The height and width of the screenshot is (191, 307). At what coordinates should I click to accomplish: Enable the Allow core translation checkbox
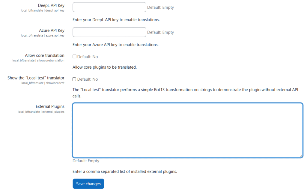click(74, 57)
